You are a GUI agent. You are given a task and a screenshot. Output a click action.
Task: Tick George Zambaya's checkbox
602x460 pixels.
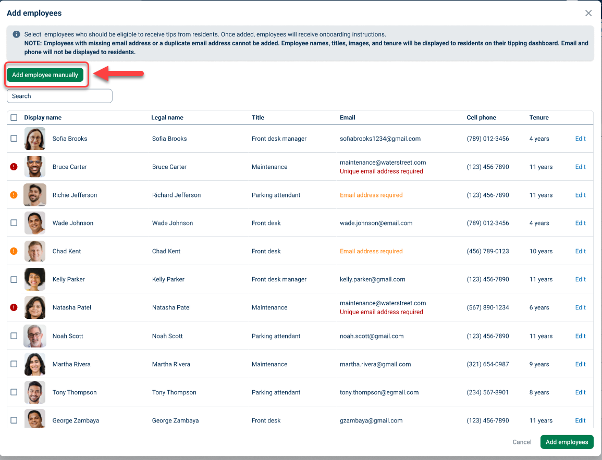14,420
